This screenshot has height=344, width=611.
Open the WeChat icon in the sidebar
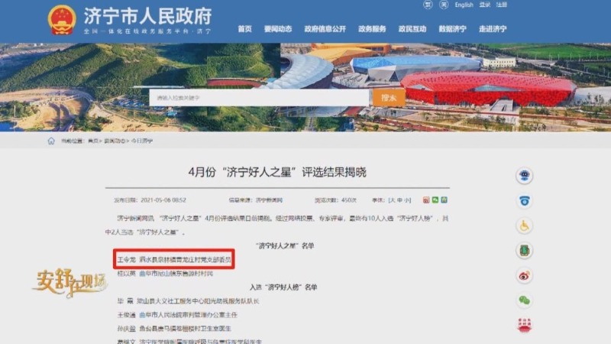(524, 300)
